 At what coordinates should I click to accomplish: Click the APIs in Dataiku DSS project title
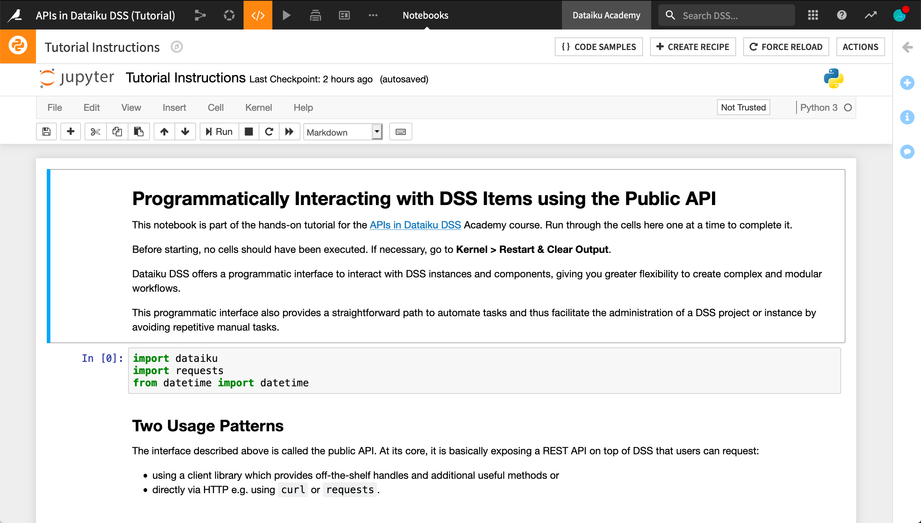tap(105, 15)
